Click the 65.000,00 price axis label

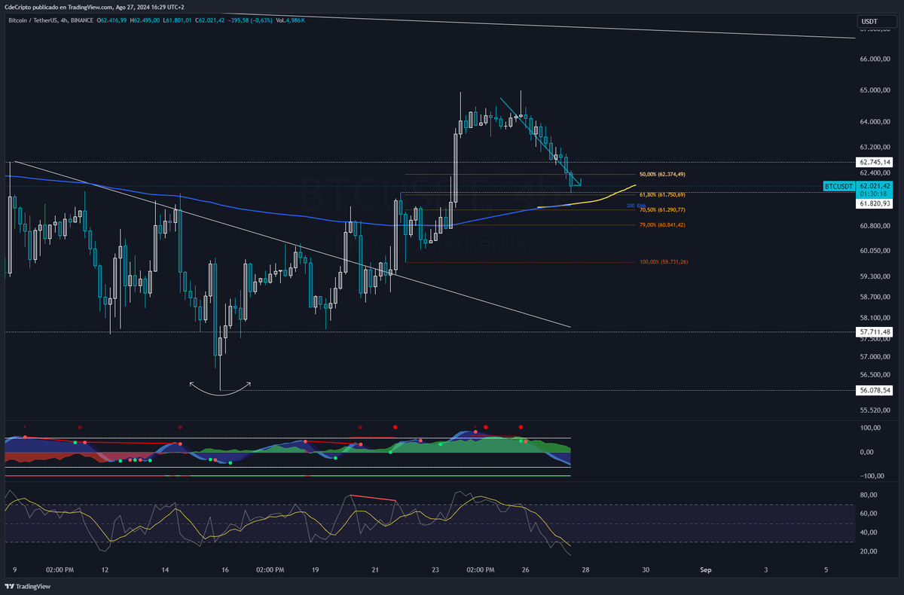pos(875,90)
